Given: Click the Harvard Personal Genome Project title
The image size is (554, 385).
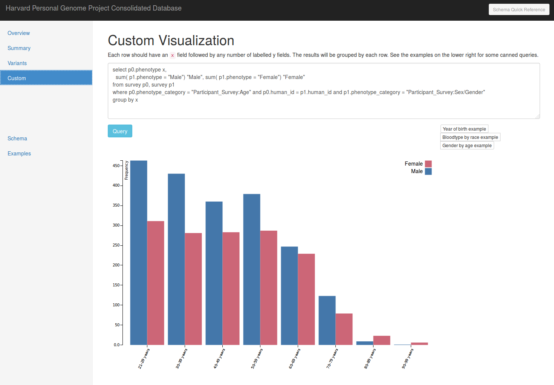Looking at the screenshot, I should coord(93,8).
